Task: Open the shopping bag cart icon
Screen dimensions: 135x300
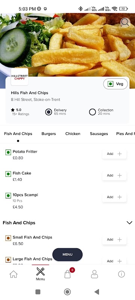Action: click(x=67, y=274)
